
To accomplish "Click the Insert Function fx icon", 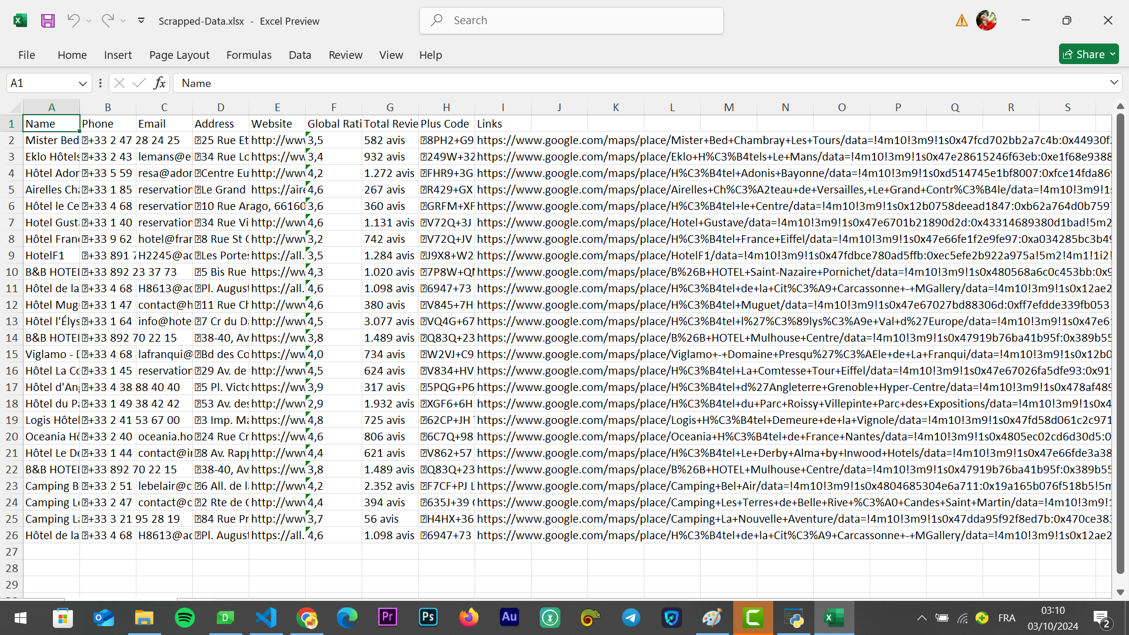I will [x=159, y=83].
